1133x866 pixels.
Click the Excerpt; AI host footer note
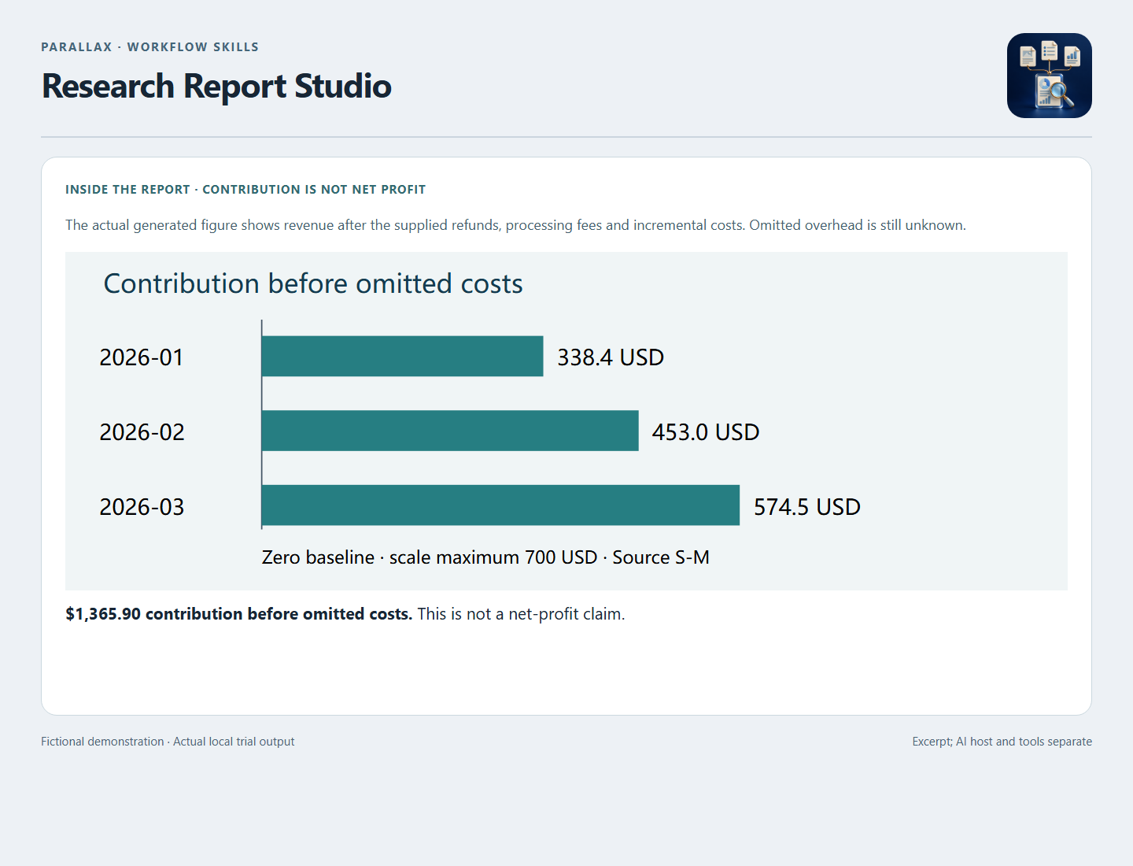pyautogui.click(x=1002, y=742)
